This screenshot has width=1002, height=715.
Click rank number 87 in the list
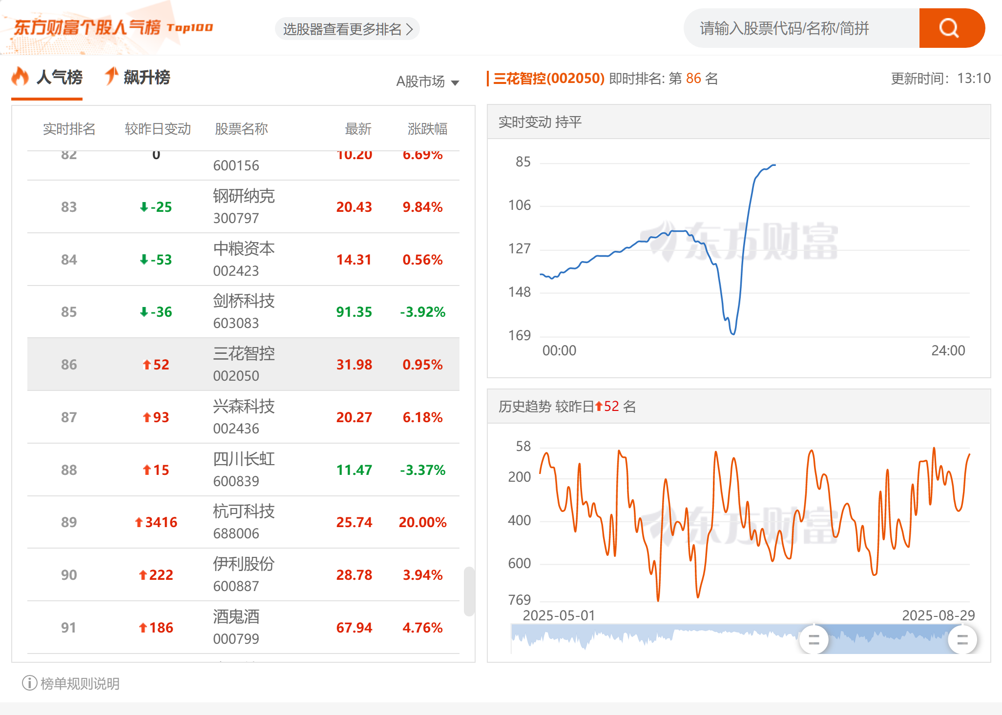(x=69, y=417)
